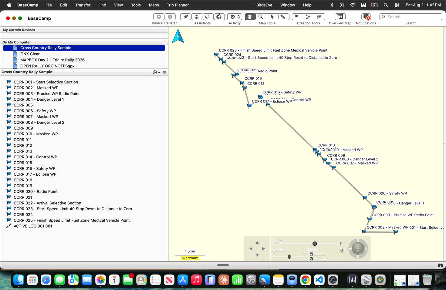Open the Notifications alert icon
This screenshot has width=446, height=290.
pyautogui.click(x=366, y=17)
